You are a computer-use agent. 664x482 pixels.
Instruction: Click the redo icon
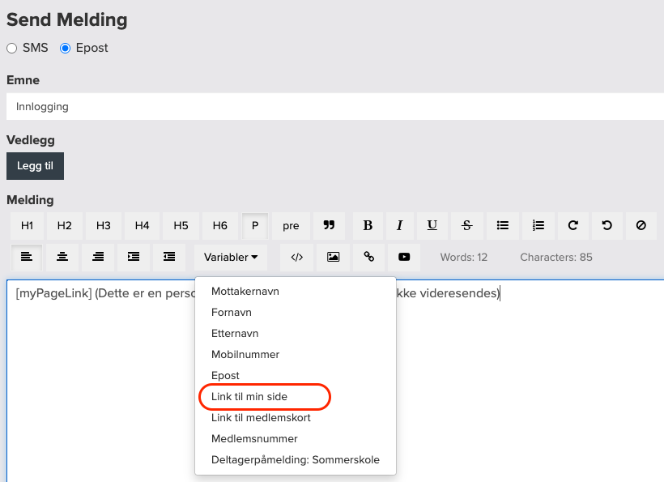click(573, 226)
